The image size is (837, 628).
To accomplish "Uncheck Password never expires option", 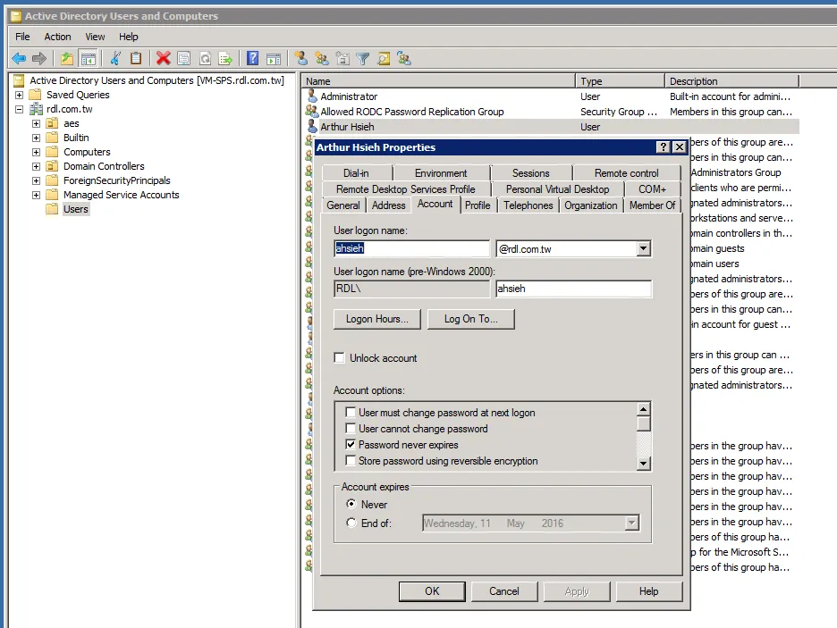I will click(x=351, y=445).
